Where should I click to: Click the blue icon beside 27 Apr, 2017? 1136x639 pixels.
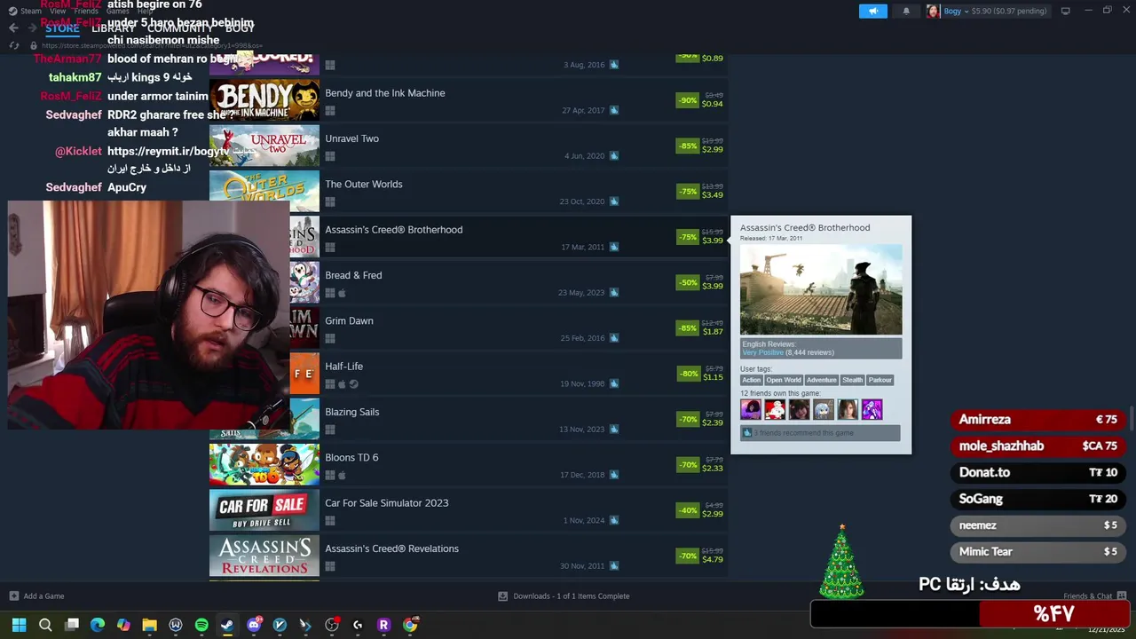[613, 110]
